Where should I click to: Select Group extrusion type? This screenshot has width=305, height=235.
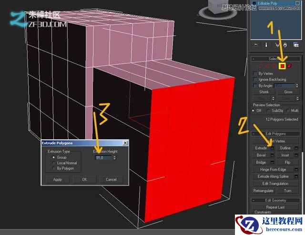54,157
